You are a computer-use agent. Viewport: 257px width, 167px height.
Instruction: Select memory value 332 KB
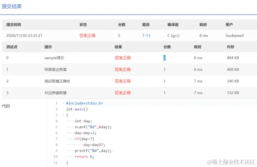point(233,93)
